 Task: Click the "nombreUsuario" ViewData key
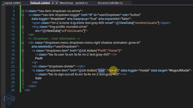[x=146, y=23]
